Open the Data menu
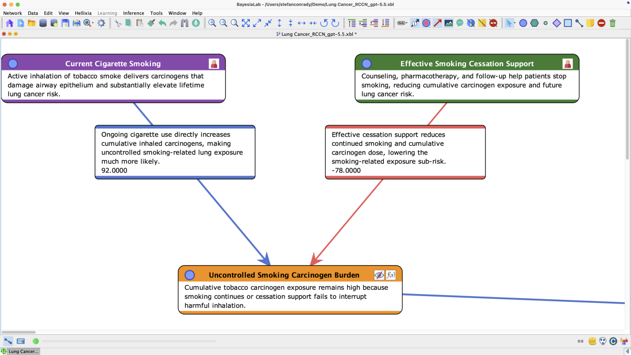This screenshot has width=631, height=355. click(x=33, y=13)
